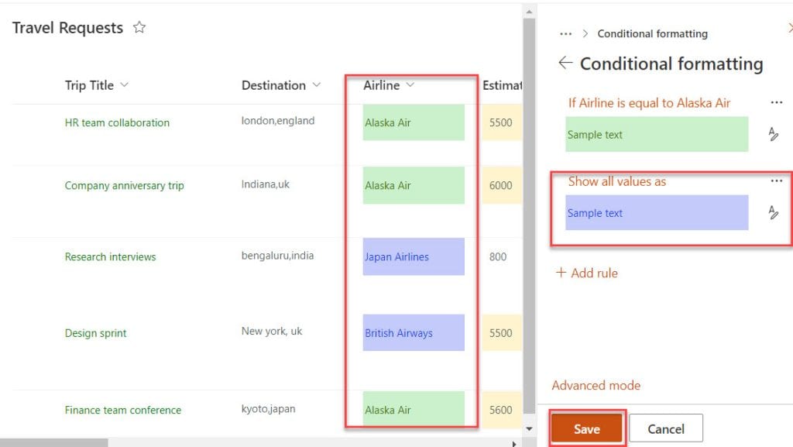Click Alaska Air cell in Finance team conference row
Viewport: 793px width, 447px height.
click(x=414, y=408)
